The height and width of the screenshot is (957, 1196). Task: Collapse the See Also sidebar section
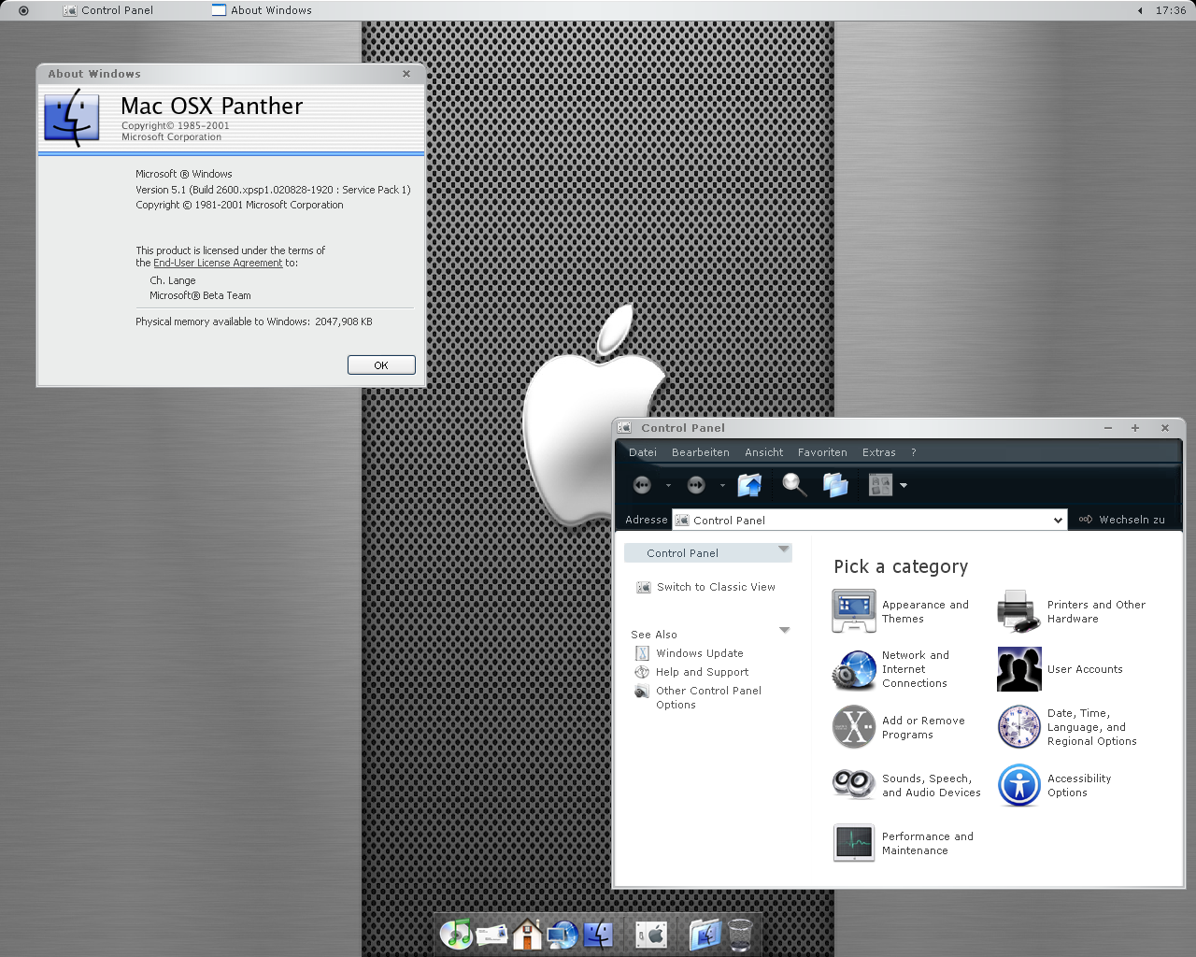tap(784, 631)
